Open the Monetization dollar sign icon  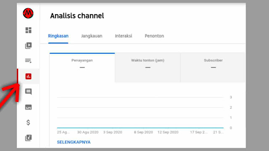click(x=28, y=122)
